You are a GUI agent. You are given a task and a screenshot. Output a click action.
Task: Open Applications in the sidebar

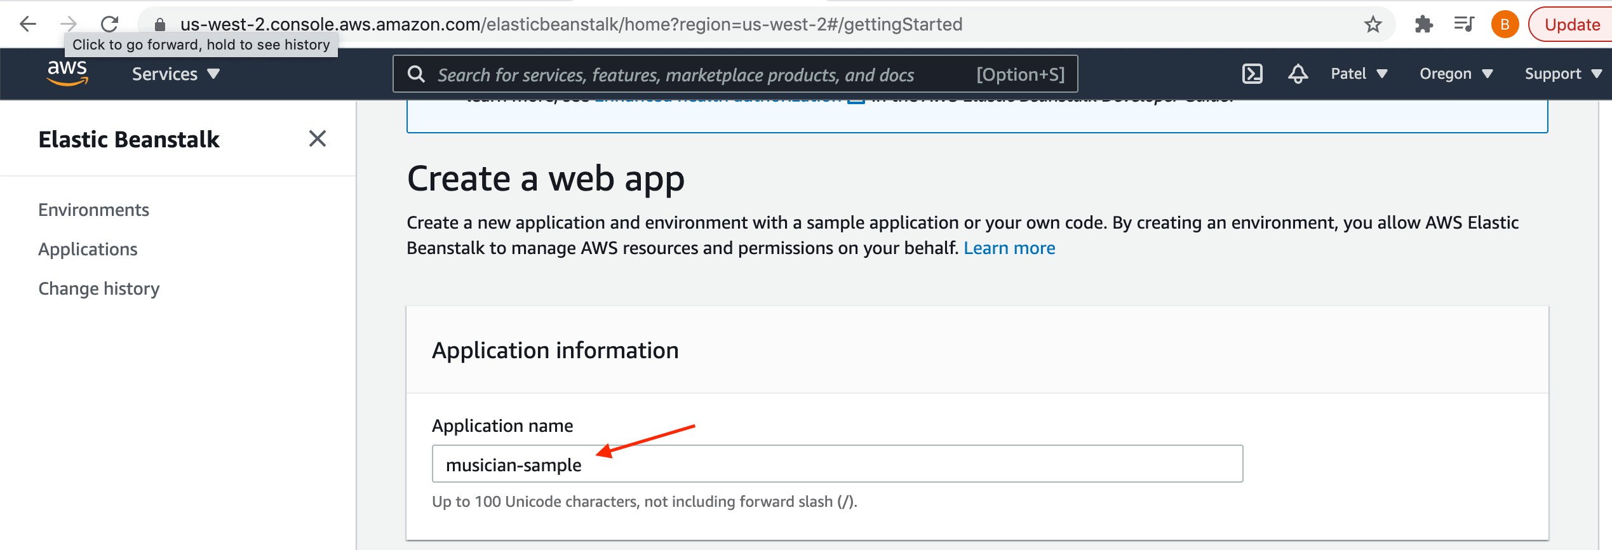[88, 250]
